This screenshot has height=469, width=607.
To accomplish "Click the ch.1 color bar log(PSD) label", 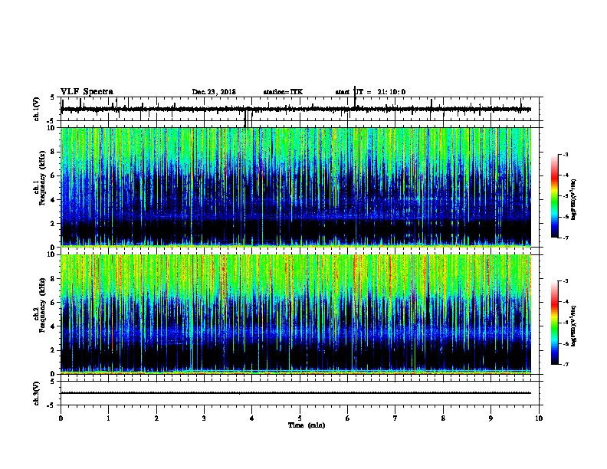I will (573, 199).
